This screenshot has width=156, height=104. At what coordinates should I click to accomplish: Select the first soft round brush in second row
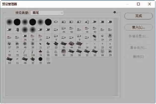point(25,30)
